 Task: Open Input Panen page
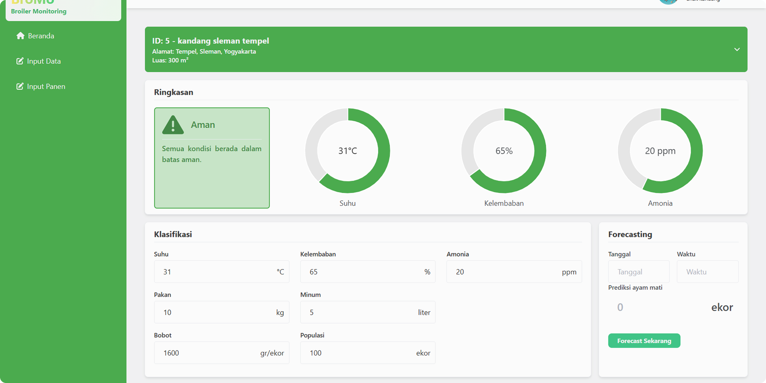[x=41, y=87]
